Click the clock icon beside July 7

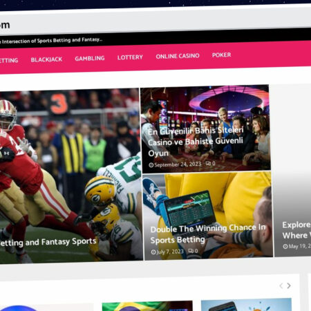153,252
